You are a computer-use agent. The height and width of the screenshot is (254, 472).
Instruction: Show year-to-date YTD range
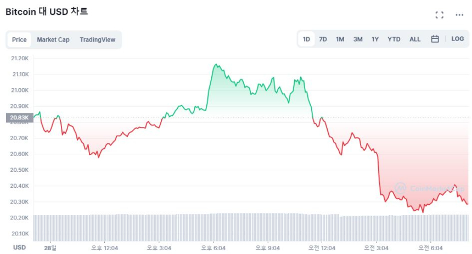point(394,39)
